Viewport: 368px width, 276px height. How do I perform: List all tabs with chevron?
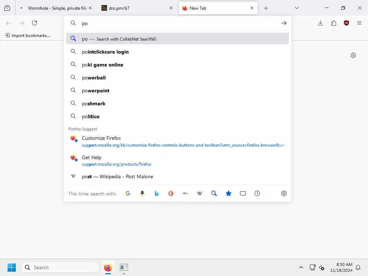coord(297,8)
